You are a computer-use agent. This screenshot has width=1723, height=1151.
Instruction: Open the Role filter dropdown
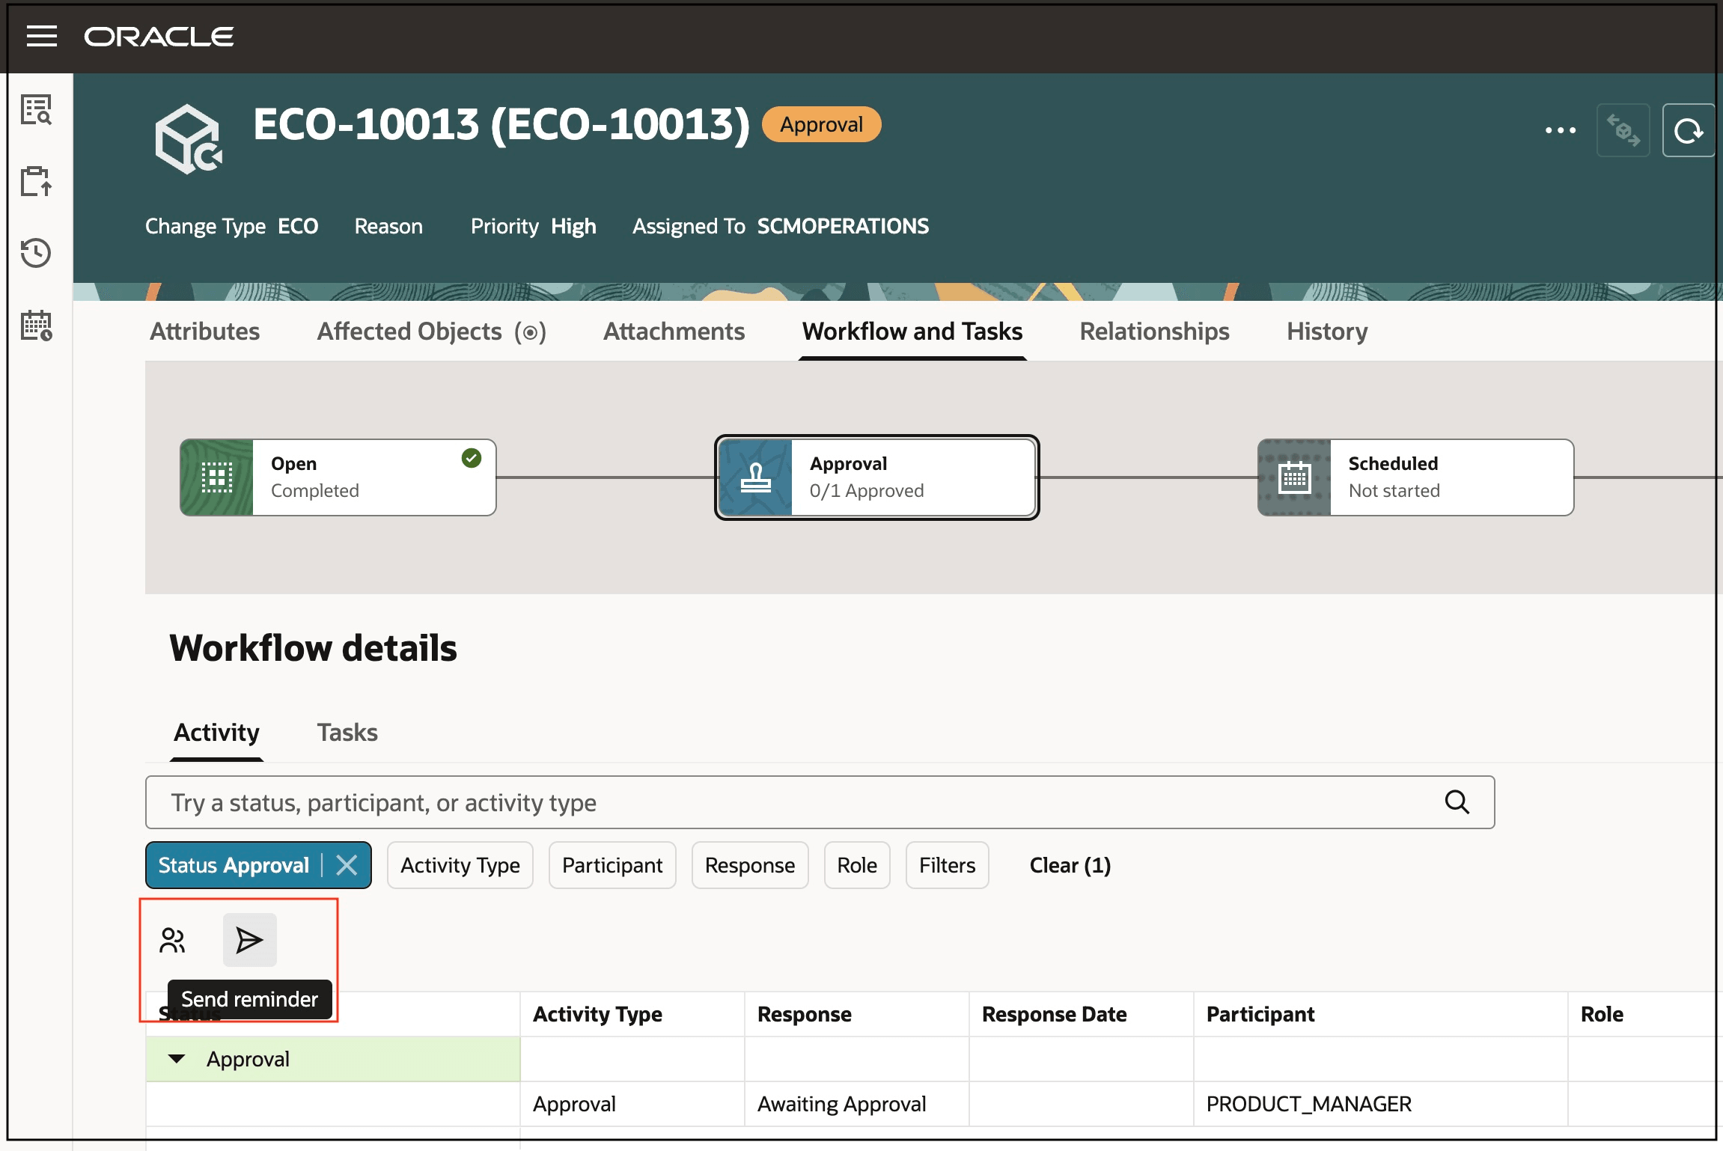click(857, 865)
